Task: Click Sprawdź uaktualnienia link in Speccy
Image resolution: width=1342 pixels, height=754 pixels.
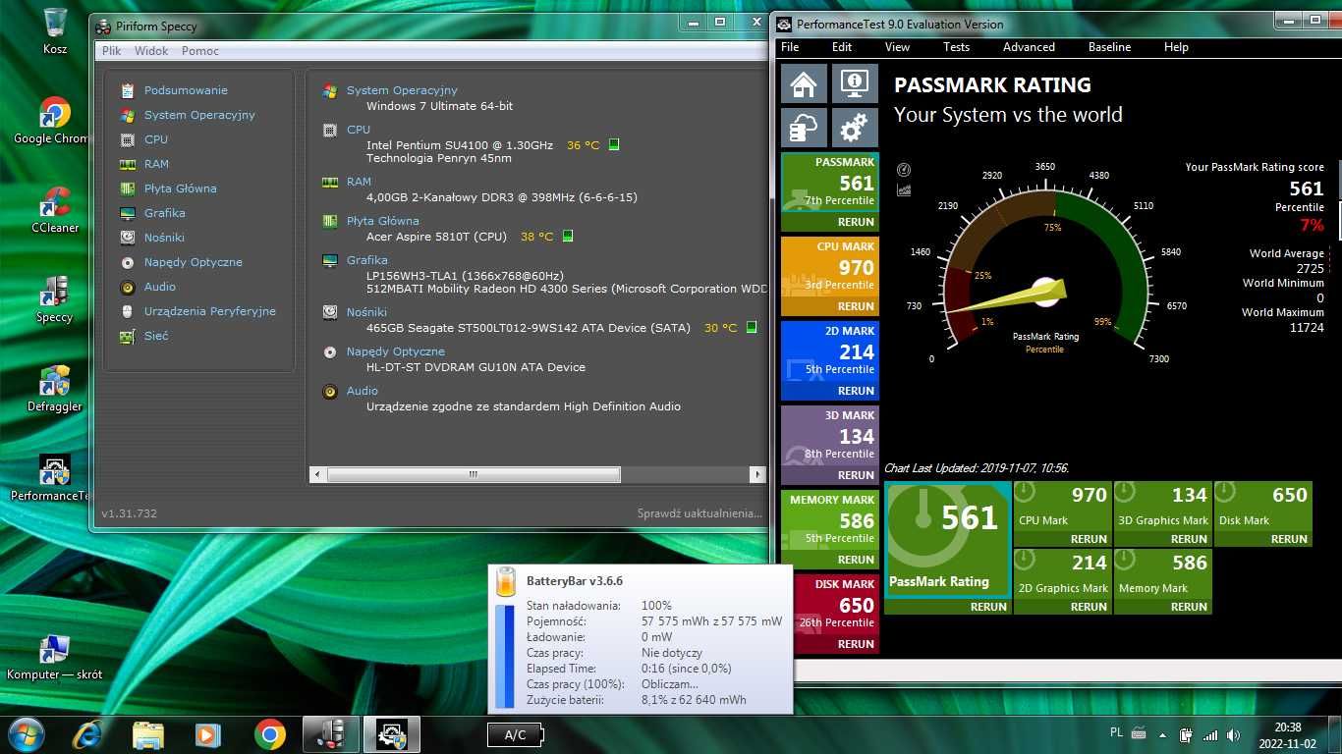Action: point(699,513)
